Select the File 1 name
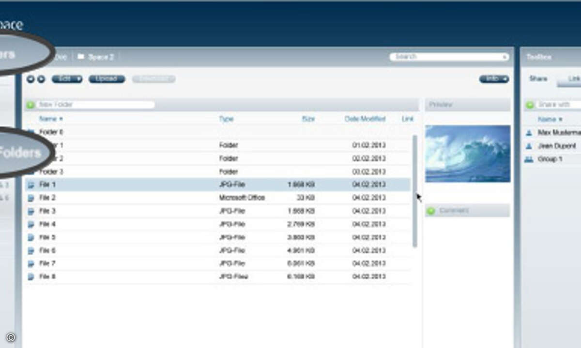The width and height of the screenshot is (581, 348). pyautogui.click(x=47, y=185)
